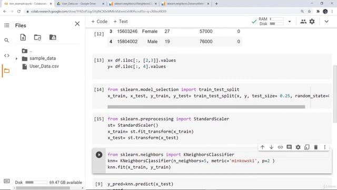The height and width of the screenshot is (190, 337).
Task: Switch to the sklearn DistanceMetric browser tab
Action: [x=185, y=4]
